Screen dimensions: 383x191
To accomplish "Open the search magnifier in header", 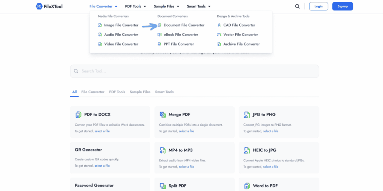I will [x=297, y=6].
